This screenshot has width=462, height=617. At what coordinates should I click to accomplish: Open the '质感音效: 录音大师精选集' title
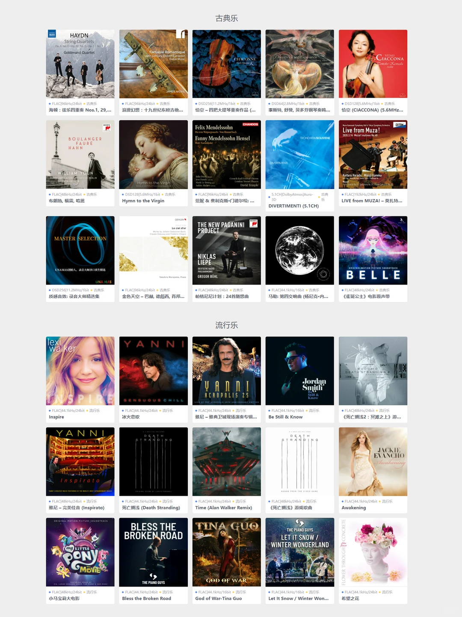click(74, 297)
